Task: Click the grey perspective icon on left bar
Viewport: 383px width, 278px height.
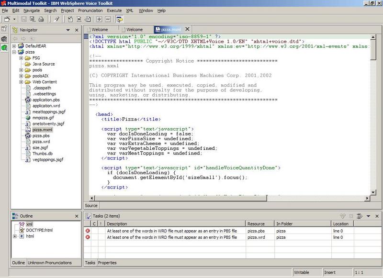Action: (4, 39)
